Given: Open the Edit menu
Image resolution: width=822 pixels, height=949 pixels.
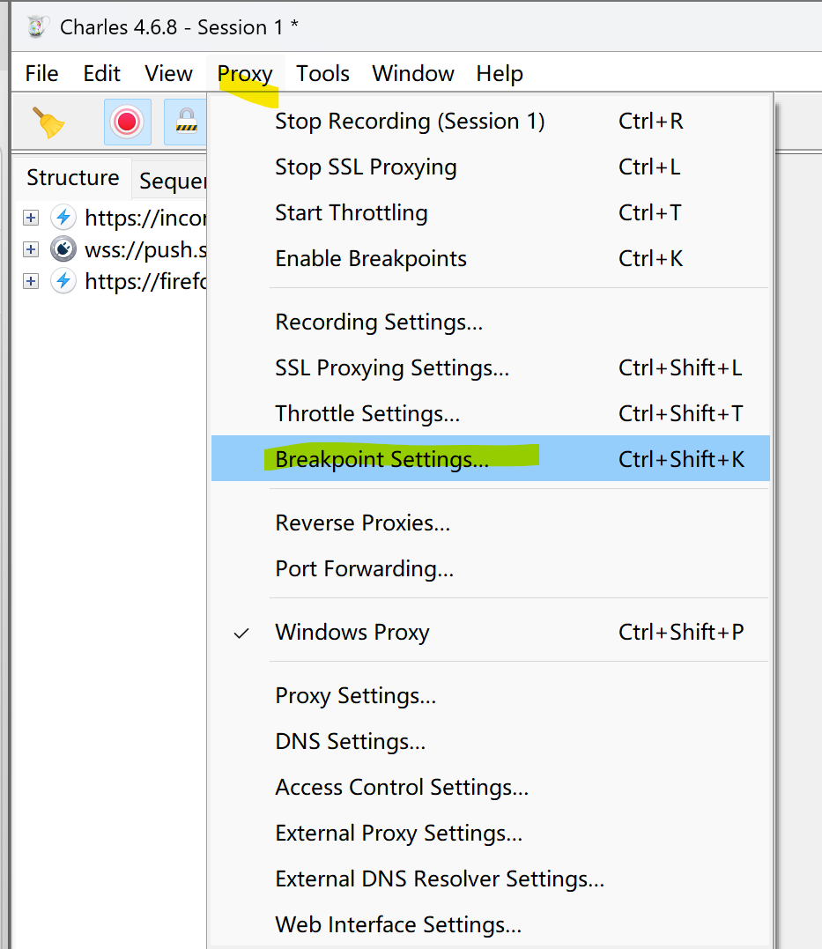Looking at the screenshot, I should 101,74.
